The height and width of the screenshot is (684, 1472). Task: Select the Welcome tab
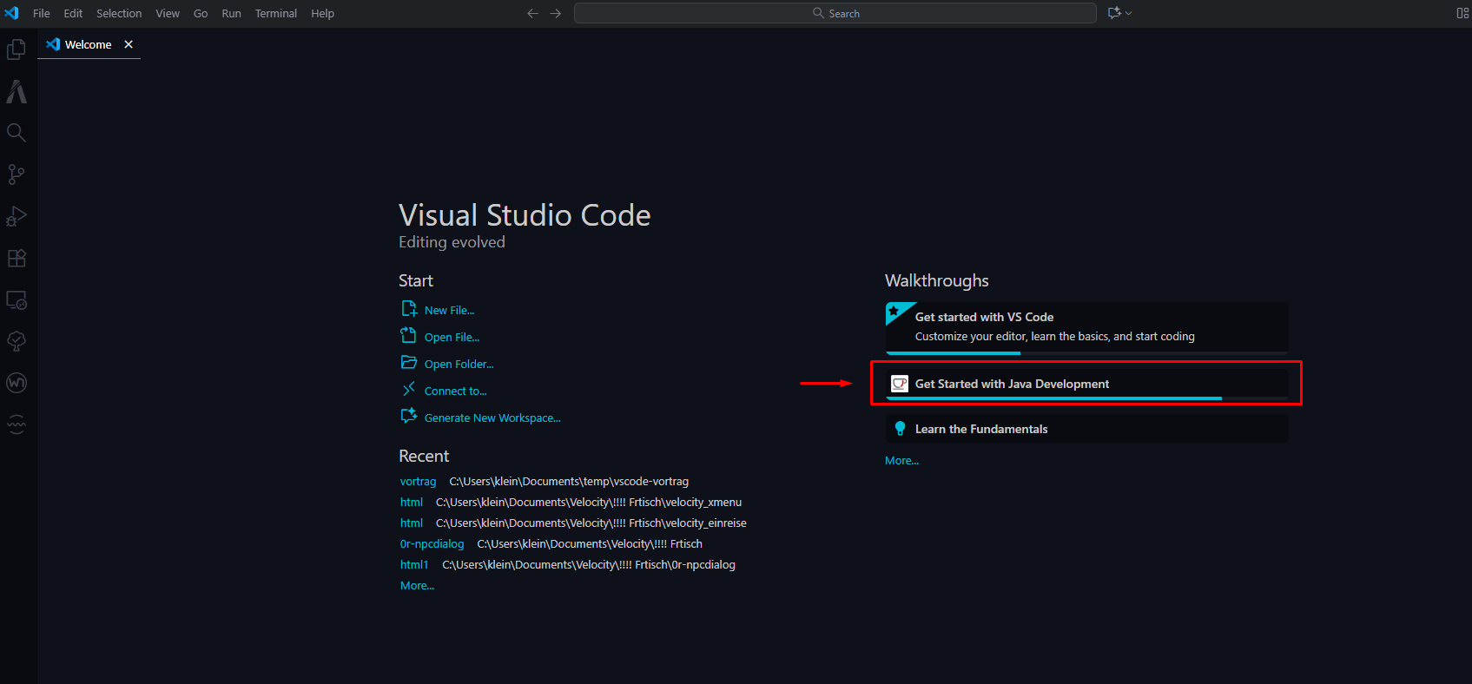click(x=89, y=44)
